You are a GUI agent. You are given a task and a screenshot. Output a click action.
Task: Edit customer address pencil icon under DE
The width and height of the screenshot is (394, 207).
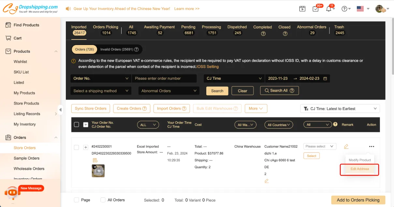click(x=267, y=181)
